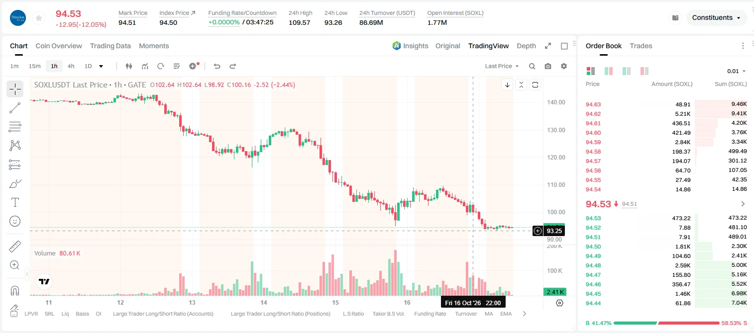
Task: Open the emoji sticker tool
Action: pos(15,221)
